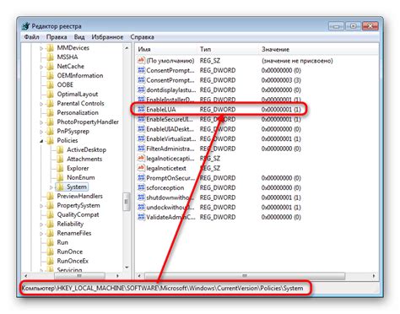The image size is (400, 314).
Task: Click the legalnoticetext string value icon
Action: (x=141, y=168)
